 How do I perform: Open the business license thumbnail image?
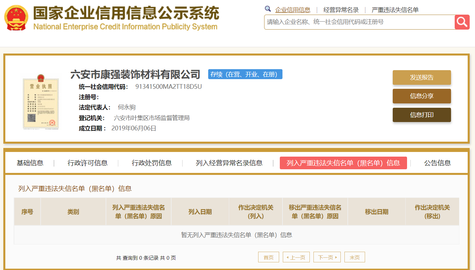click(x=41, y=102)
